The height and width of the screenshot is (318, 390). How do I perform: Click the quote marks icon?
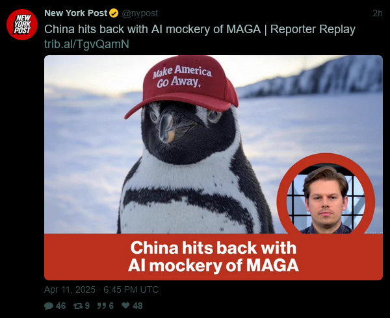click(102, 306)
